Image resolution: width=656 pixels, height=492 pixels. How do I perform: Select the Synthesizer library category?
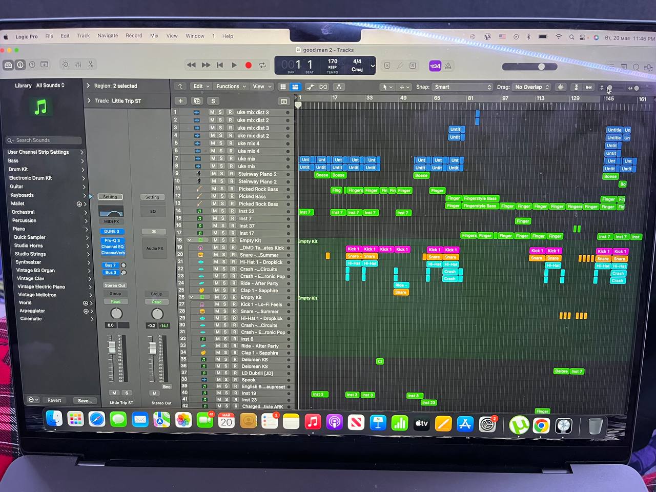click(x=29, y=262)
